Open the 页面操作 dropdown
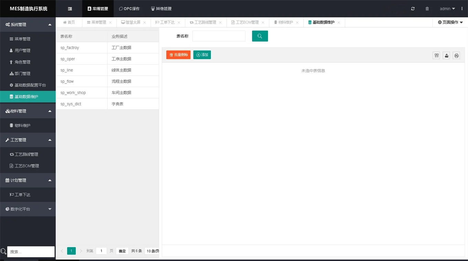 click(450, 22)
